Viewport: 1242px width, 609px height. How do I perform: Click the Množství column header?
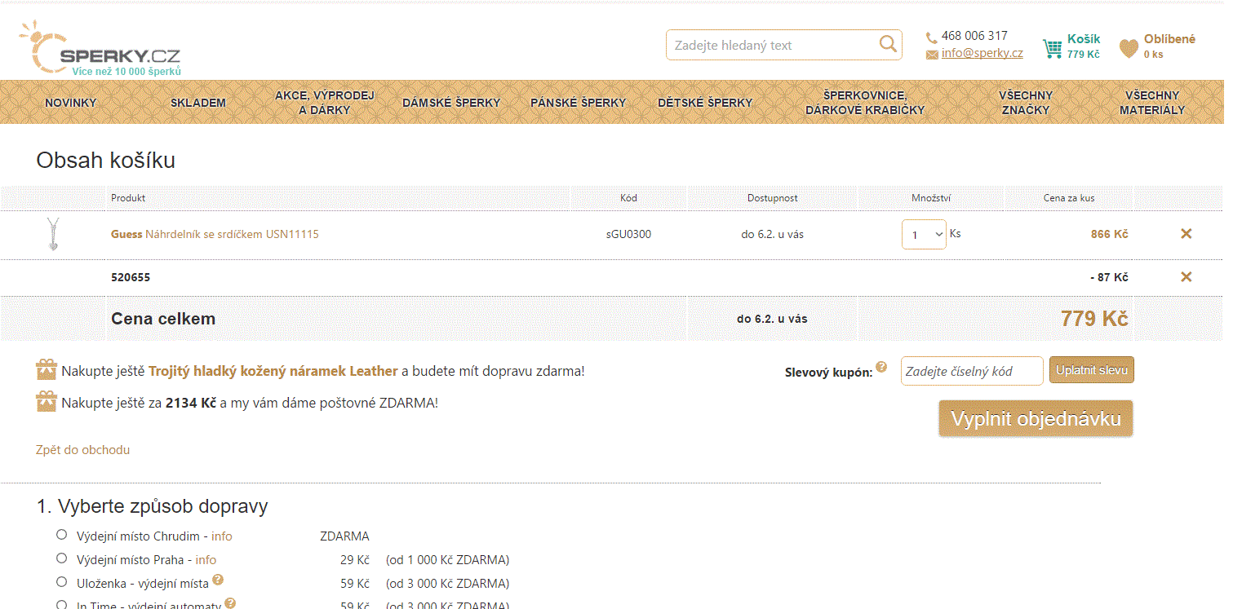coord(931,198)
